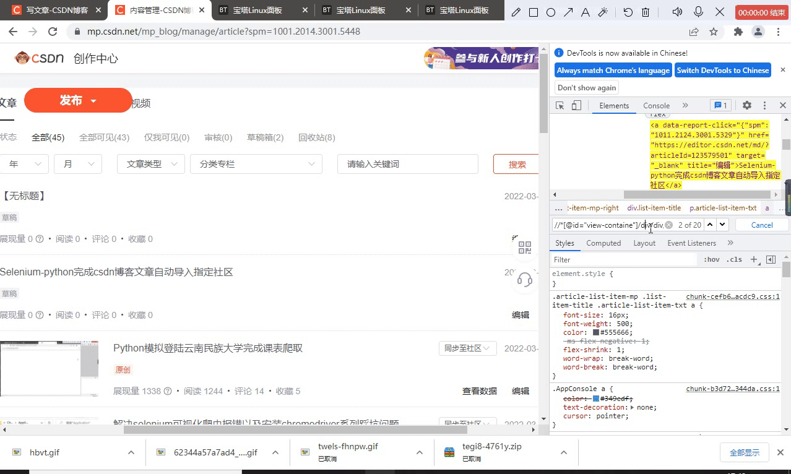Go back using browser back arrow
The height and width of the screenshot is (474, 791).
coord(14,32)
